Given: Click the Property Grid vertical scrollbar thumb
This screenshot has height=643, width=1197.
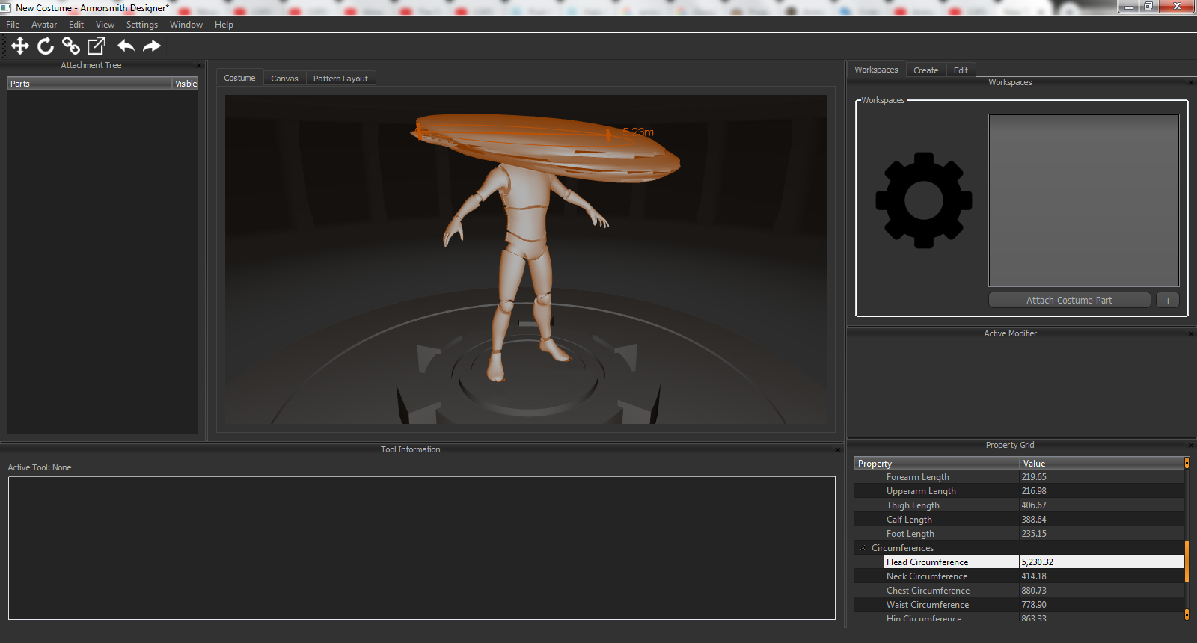Looking at the screenshot, I should pyautogui.click(x=1187, y=561).
